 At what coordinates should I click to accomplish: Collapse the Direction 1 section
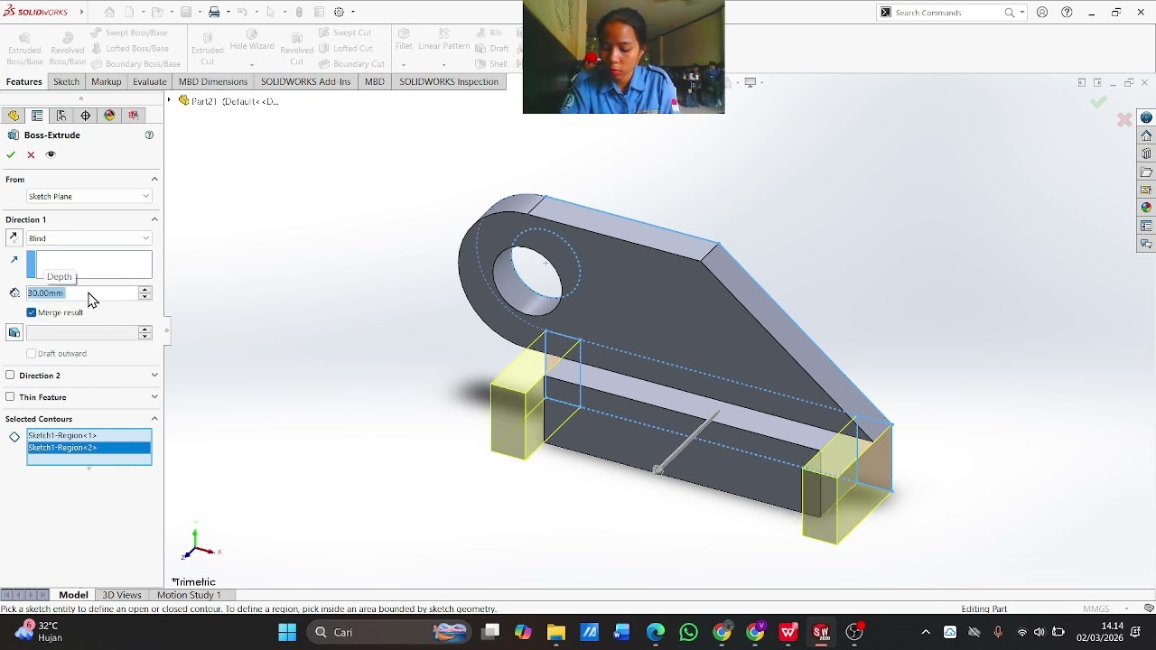[154, 219]
